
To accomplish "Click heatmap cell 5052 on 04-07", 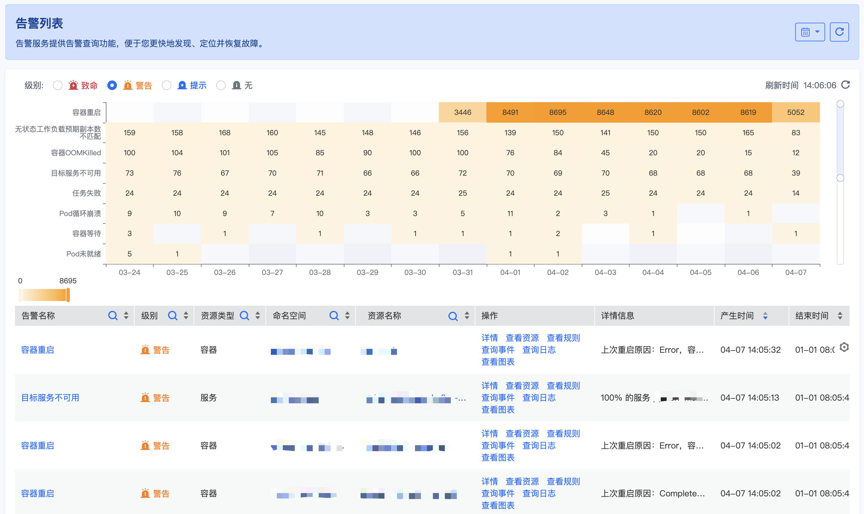I will [x=796, y=112].
